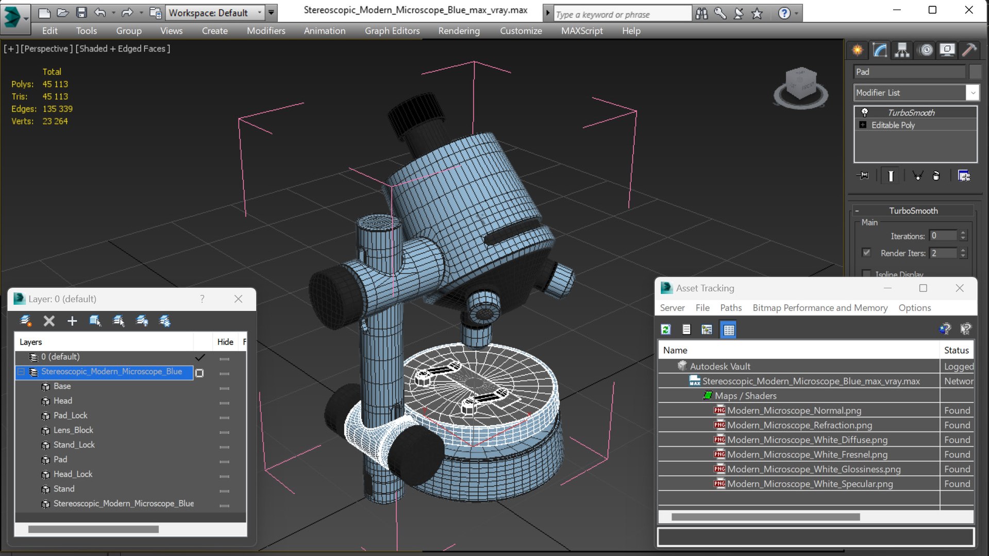
Task: Toggle the Render Iters checkbox
Action: point(866,253)
